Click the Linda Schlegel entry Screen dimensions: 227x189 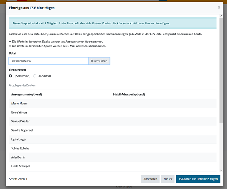(20, 166)
